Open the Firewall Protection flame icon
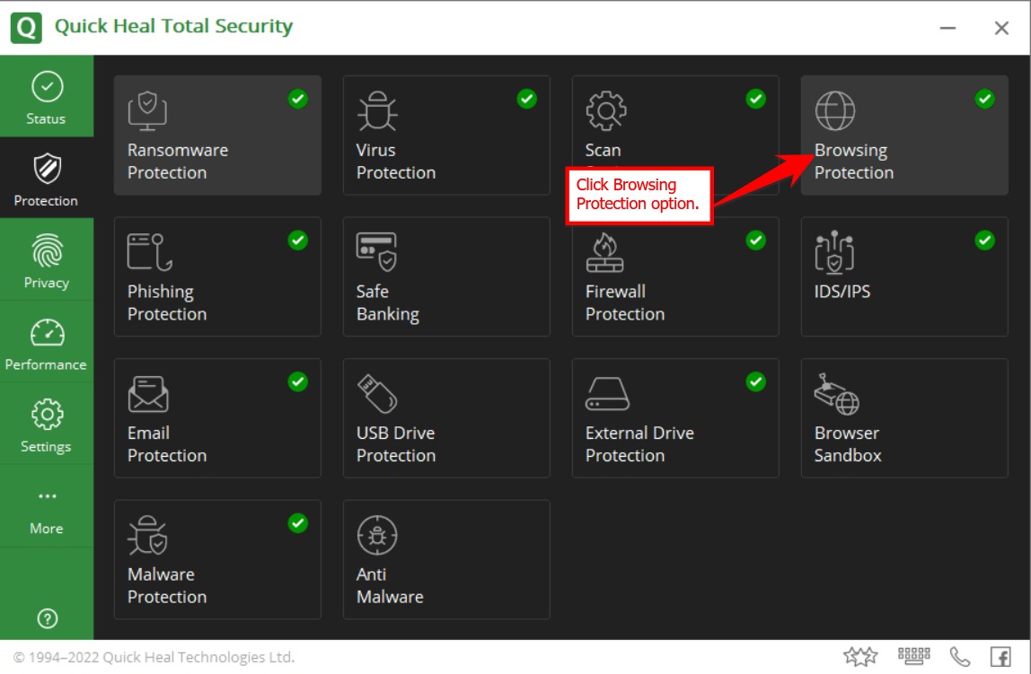The width and height of the screenshot is (1031, 674). point(605,252)
